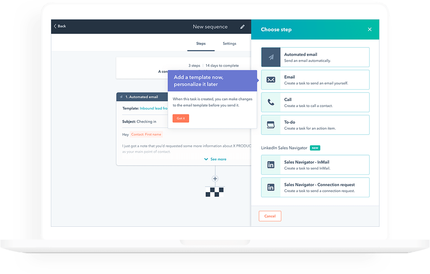Click pencil icon to rename sequence

pyautogui.click(x=243, y=27)
